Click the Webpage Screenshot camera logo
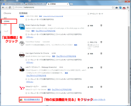Image resolution: width=131 pixels, height=106 pixels. pos(22,69)
